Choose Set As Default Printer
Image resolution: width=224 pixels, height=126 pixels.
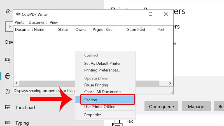102,64
